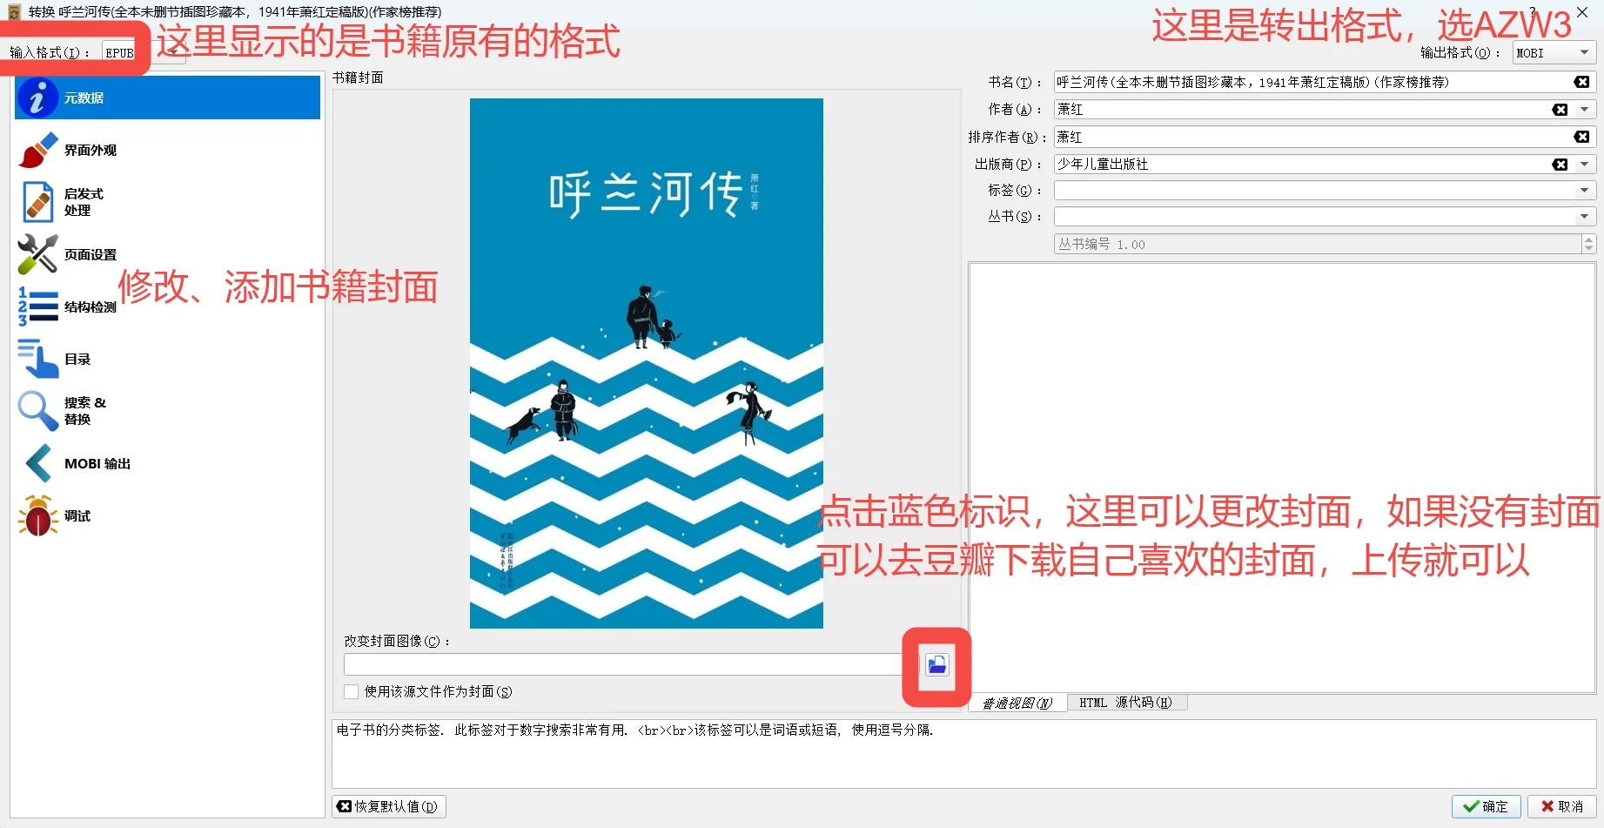Image resolution: width=1604 pixels, height=828 pixels.
Task: Enable 使用该源文件作为封面 checkbox
Action: click(x=352, y=692)
